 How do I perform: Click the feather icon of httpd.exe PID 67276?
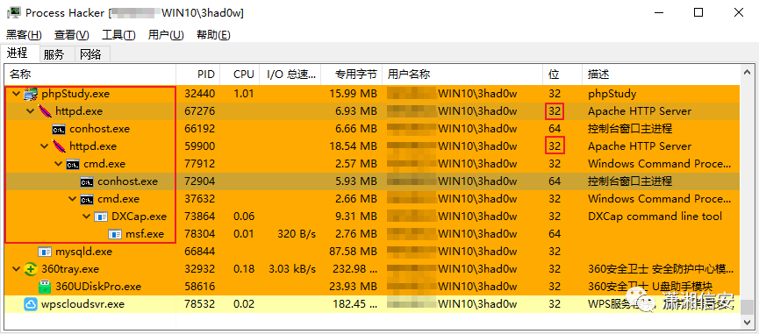(45, 111)
